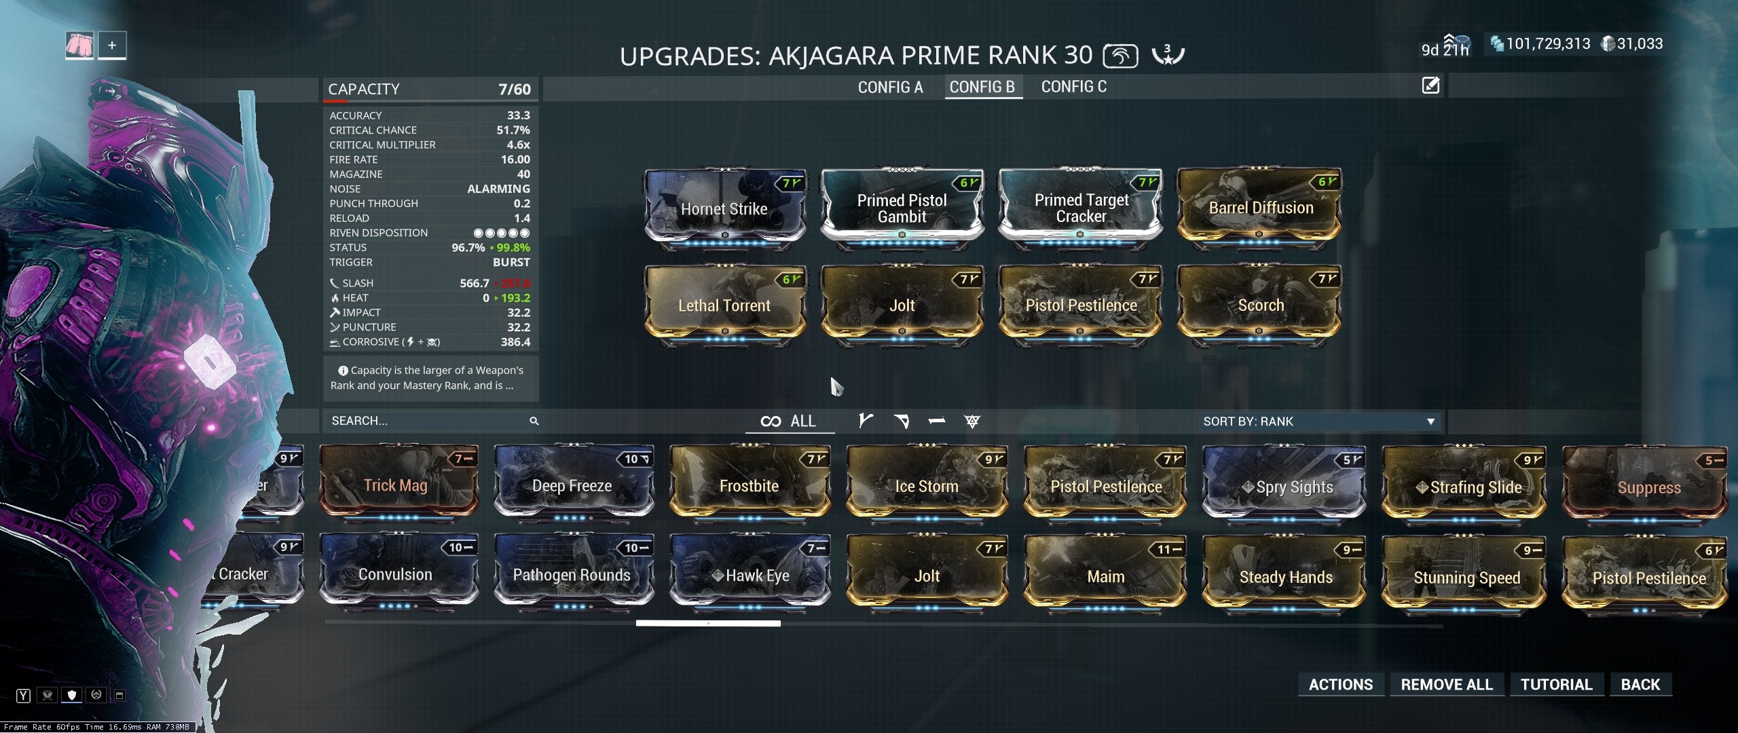Switch to Config A tab

tap(890, 87)
